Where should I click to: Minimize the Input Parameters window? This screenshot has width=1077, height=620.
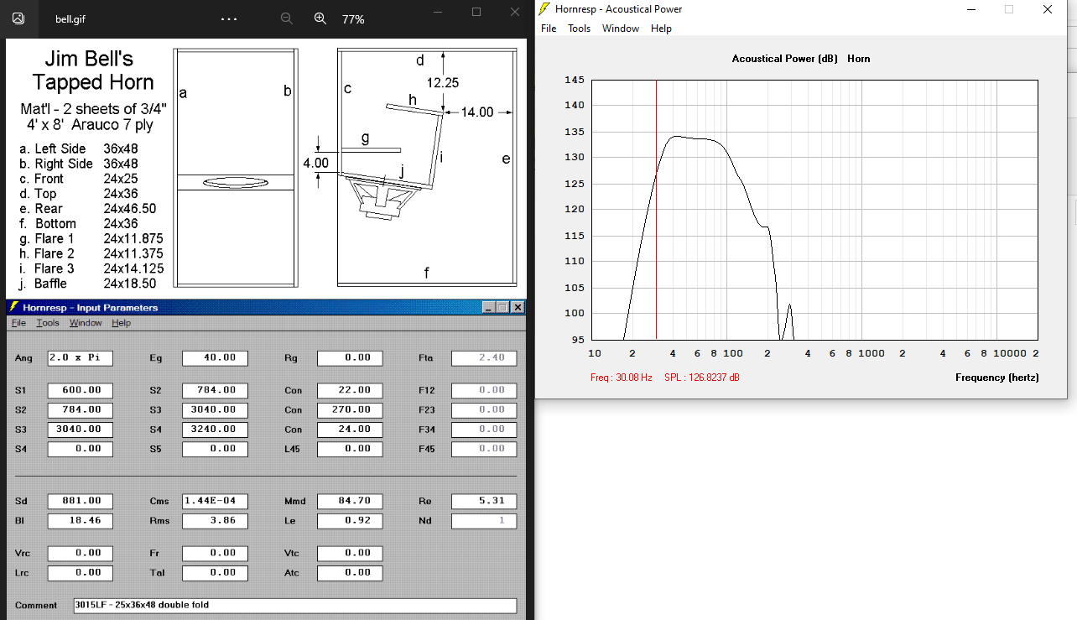(491, 308)
